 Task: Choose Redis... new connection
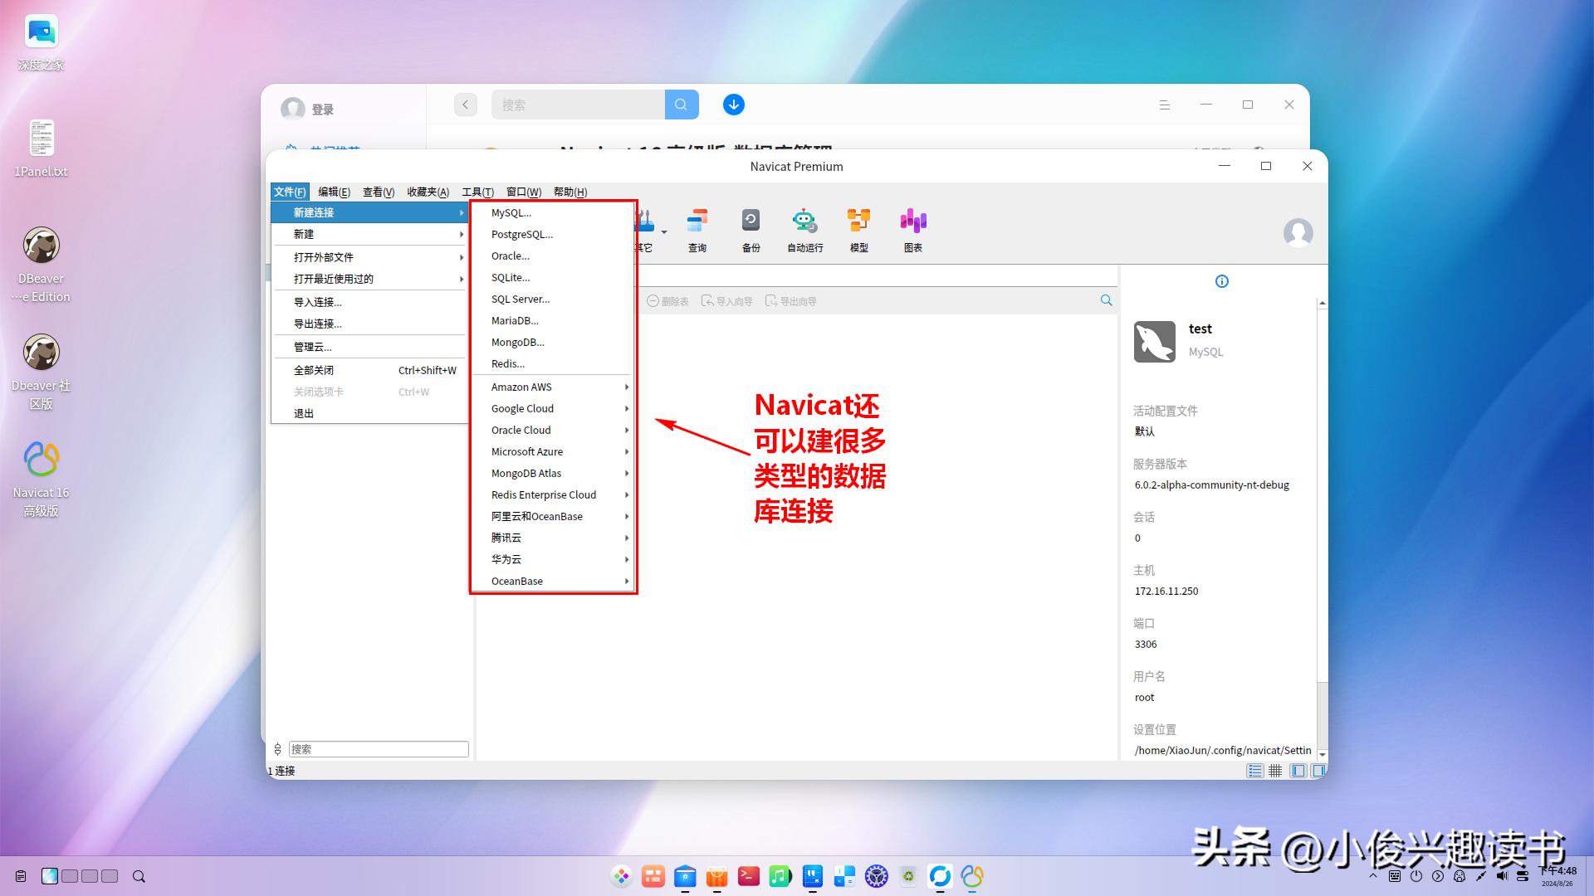click(x=554, y=363)
